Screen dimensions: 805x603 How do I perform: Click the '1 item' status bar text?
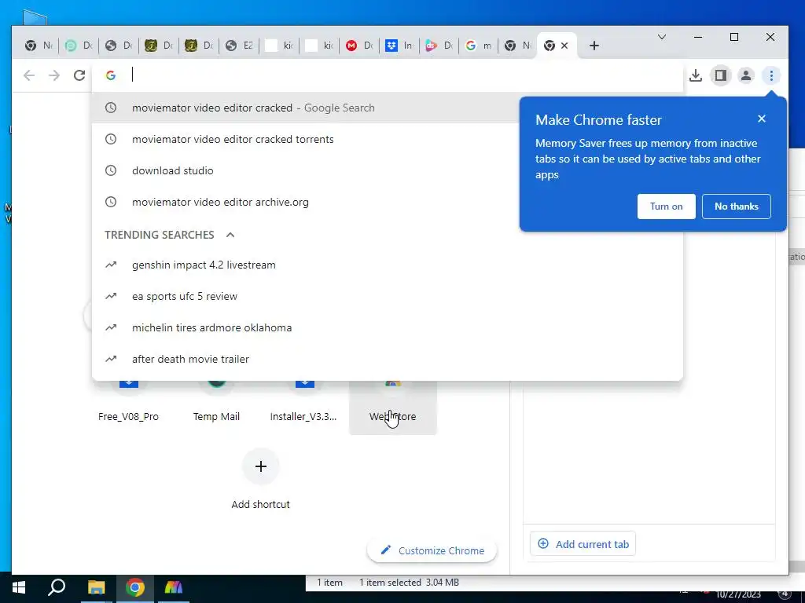pos(329,583)
